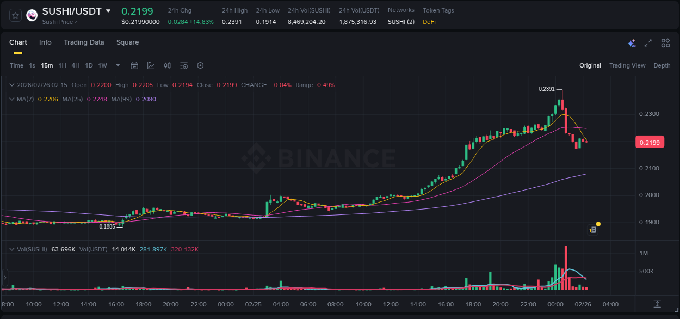Click the calendar date-jump icon in chart toolbar
Screen dimensions: 680x319
pos(134,65)
